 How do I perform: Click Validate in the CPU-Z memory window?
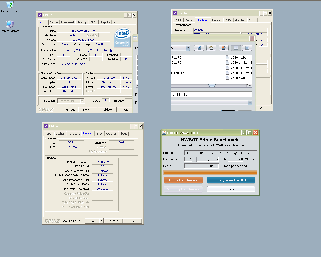(x=113, y=221)
